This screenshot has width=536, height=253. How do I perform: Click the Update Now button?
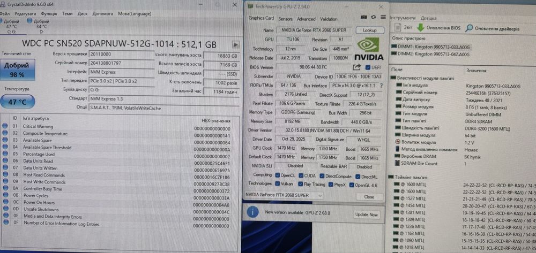click(367, 214)
